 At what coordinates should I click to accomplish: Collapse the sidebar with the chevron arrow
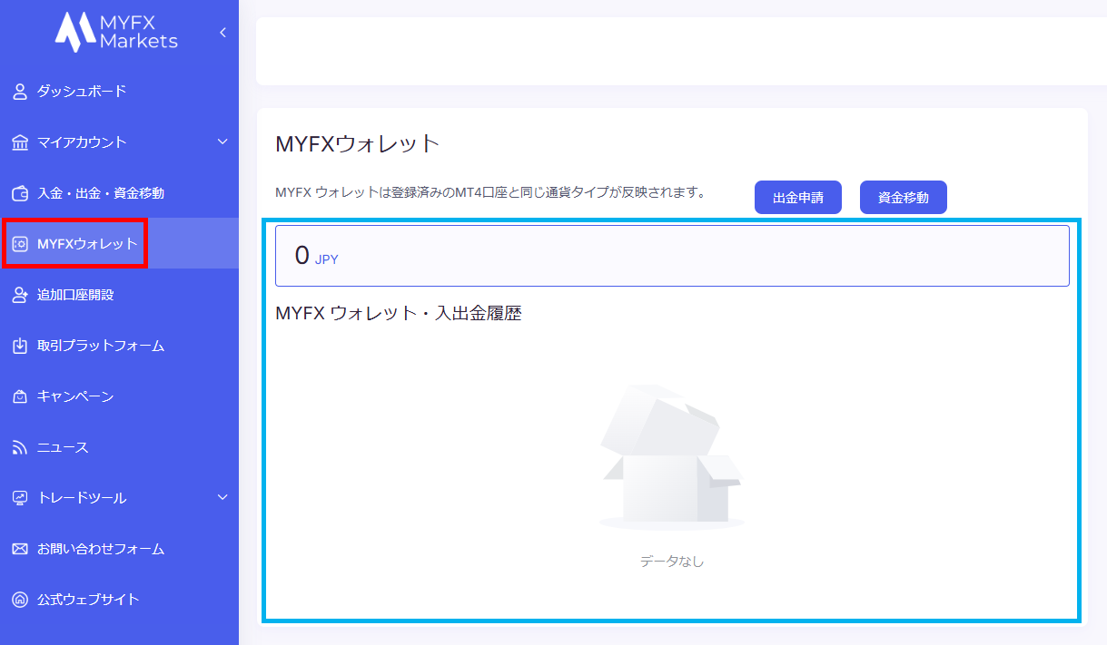click(x=222, y=33)
